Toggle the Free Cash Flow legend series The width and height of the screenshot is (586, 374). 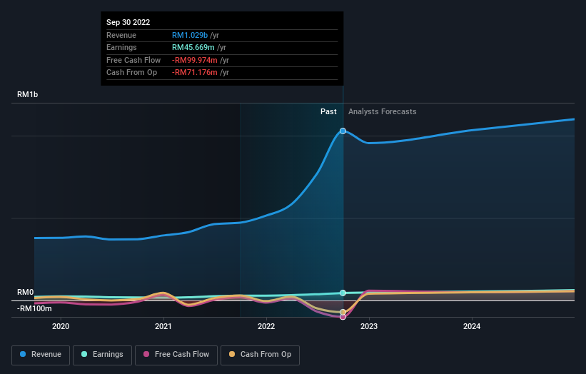176,355
